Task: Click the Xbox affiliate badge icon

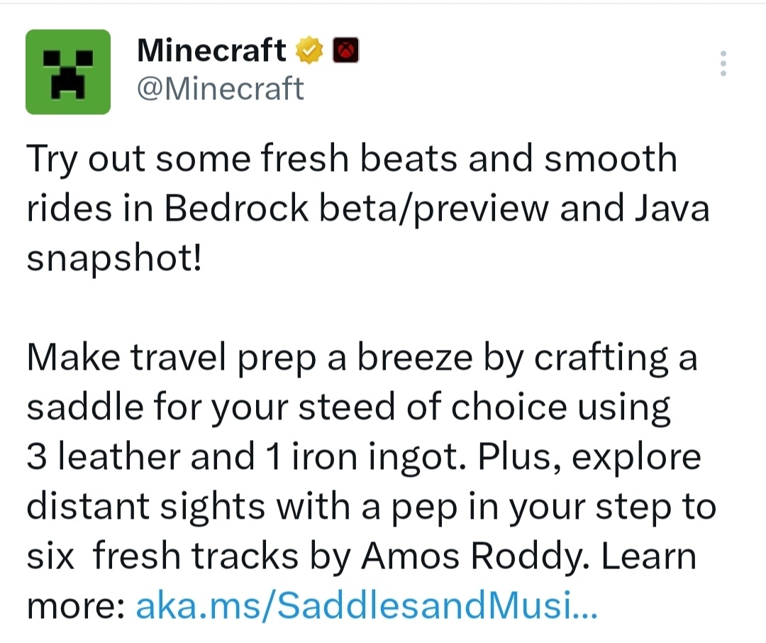Action: [x=345, y=50]
